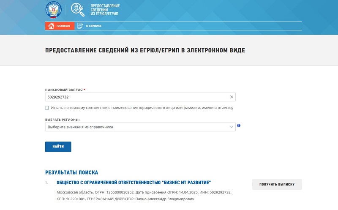Click the blue info icon beside regions
The image size is (338, 210).
239,126
